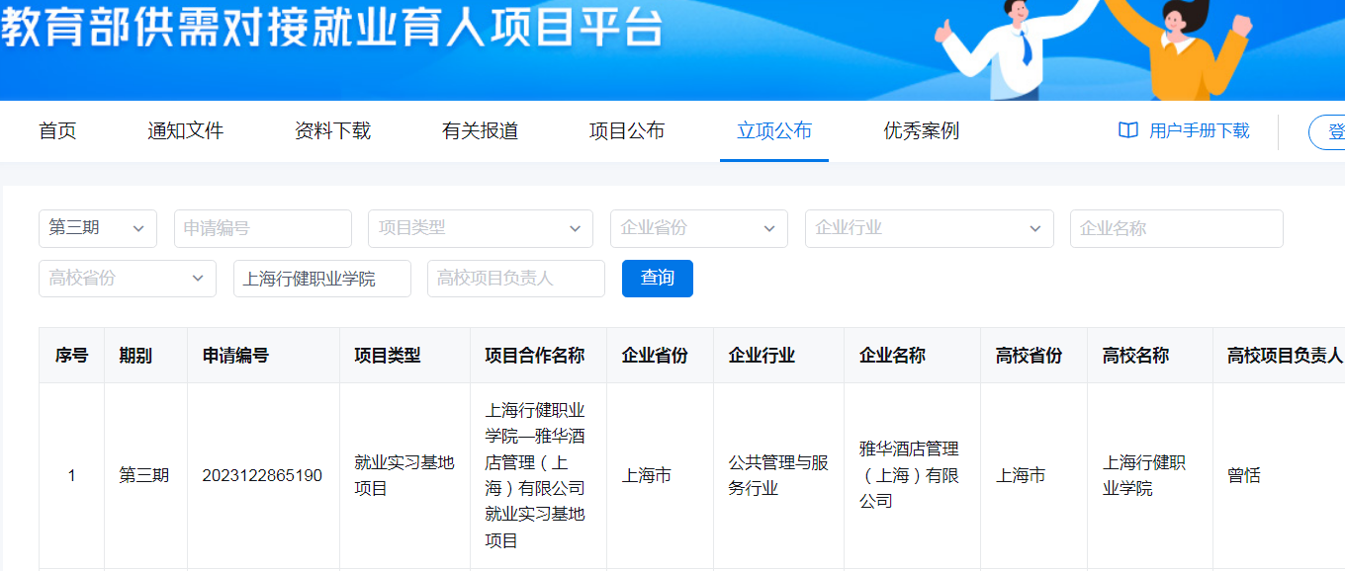1345x571 pixels.
Task: Select the 立项公布 tab
Action: coord(774,130)
